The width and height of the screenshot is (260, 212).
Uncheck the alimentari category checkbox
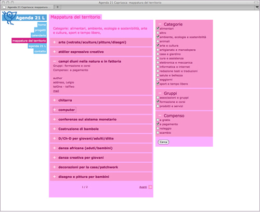158,29
